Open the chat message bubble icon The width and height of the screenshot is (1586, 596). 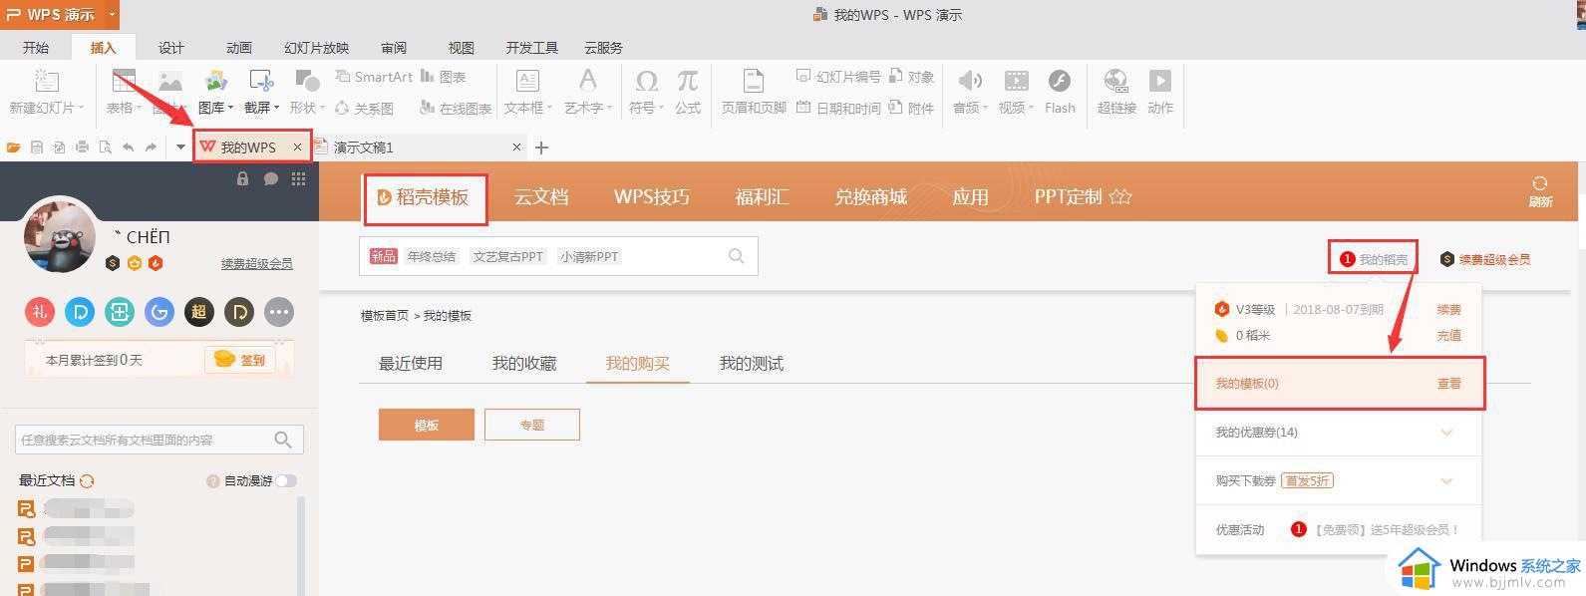coord(270,178)
